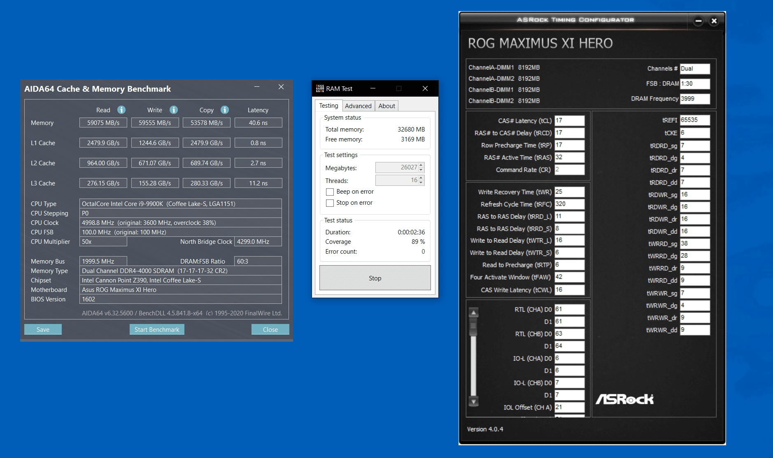This screenshot has width=773, height=458.
Task: Click the Memory Latency value 40.6 ns
Action: pos(258,123)
